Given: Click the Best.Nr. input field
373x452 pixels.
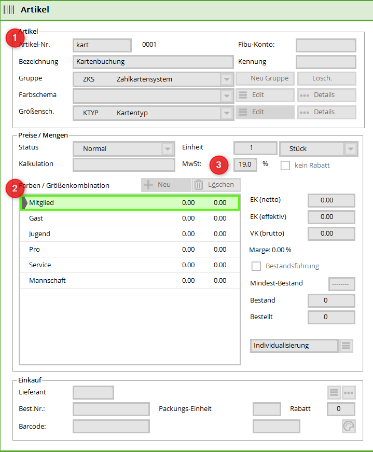Looking at the screenshot, I should tap(111, 409).
